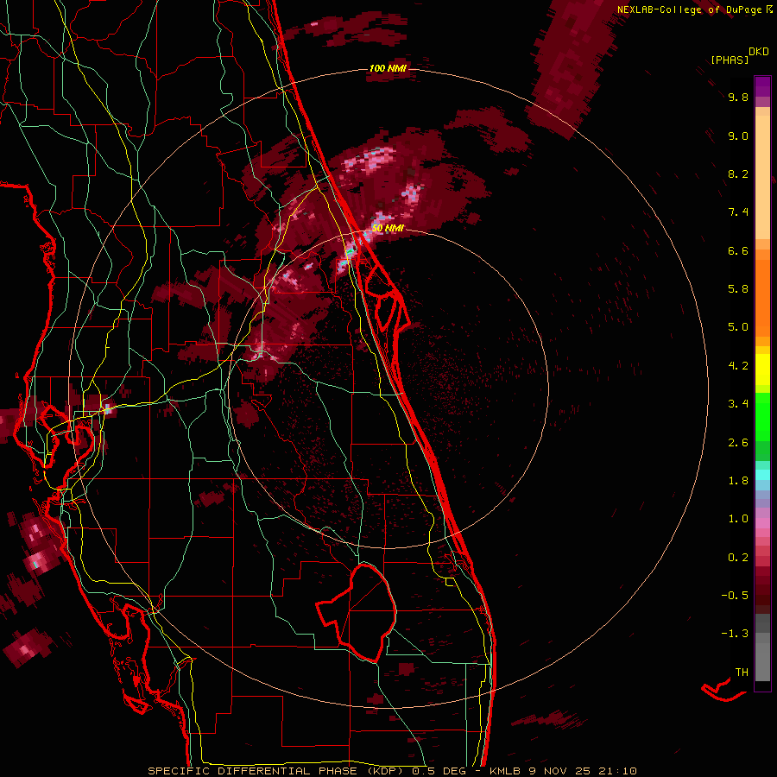Viewport: 777px width, 777px height.
Task: Click the NEXLAB-College of DuPage watermark text
Action: [x=694, y=9]
